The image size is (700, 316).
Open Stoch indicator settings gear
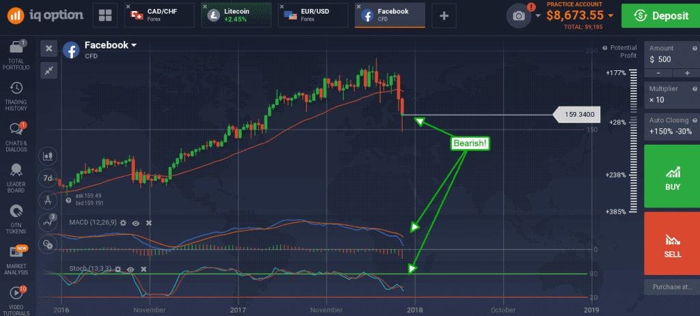(118, 269)
